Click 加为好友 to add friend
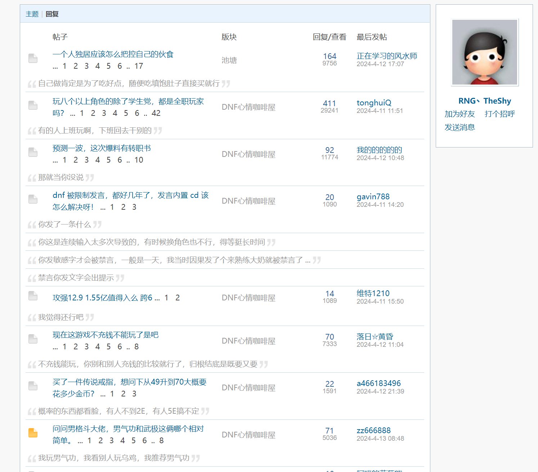 pos(460,114)
